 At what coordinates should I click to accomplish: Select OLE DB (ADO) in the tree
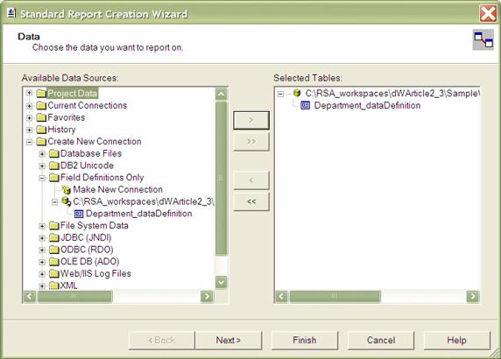point(90,262)
